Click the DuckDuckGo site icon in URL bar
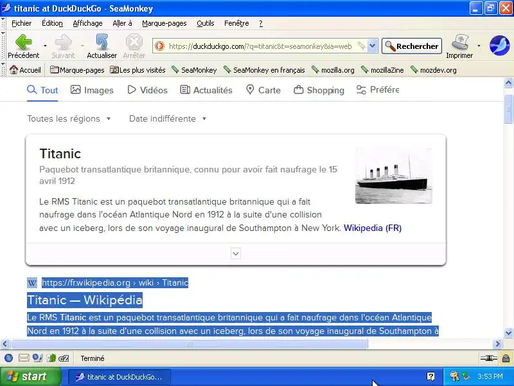 coord(159,46)
